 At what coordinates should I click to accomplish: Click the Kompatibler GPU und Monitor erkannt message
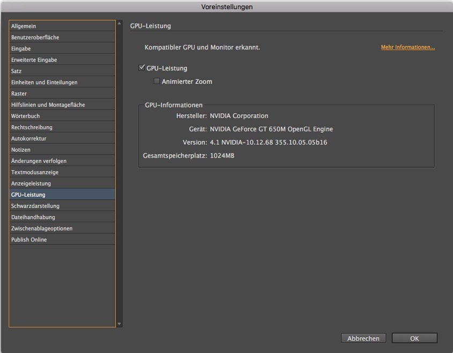click(x=202, y=47)
